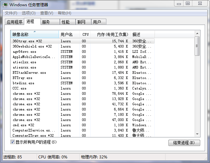Viewport: 210px width, 163px height.
Task: Select chrome.exe using 13,928 K
Action: (83, 99)
